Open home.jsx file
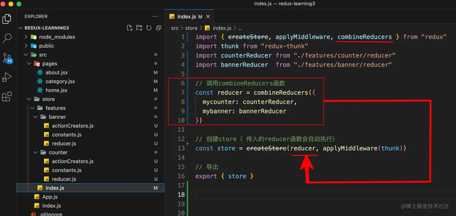456x216 pixels. pos(90,90)
